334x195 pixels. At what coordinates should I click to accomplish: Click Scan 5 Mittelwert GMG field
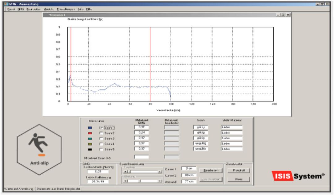(141, 149)
